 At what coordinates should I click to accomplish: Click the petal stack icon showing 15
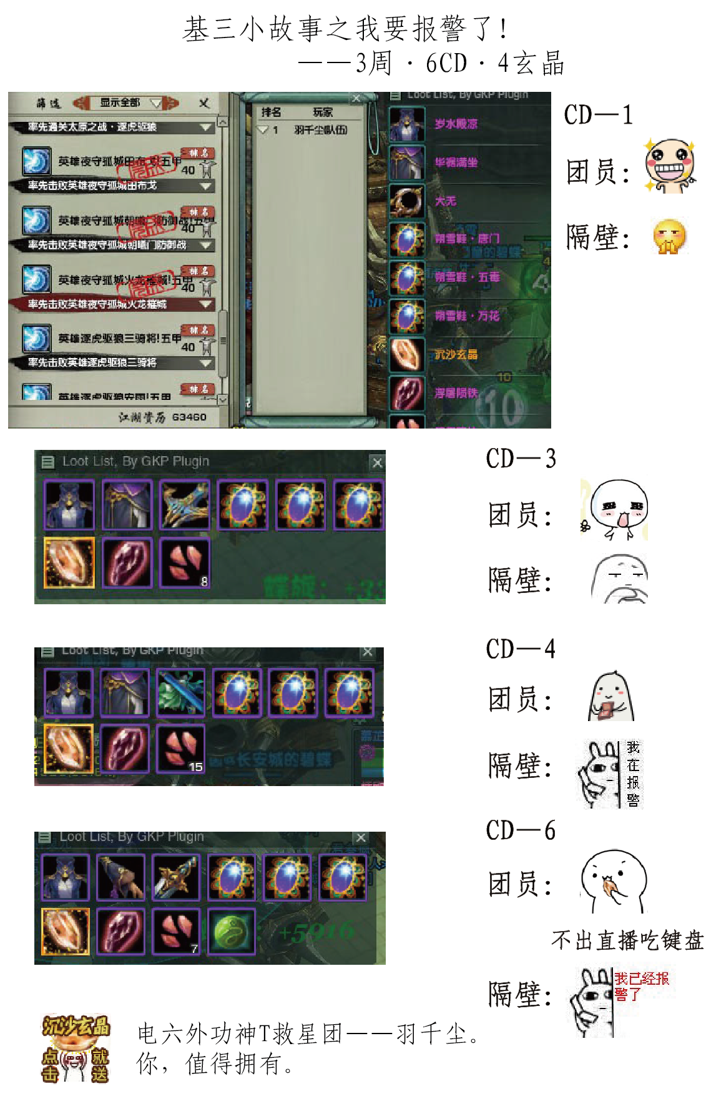pos(181,749)
